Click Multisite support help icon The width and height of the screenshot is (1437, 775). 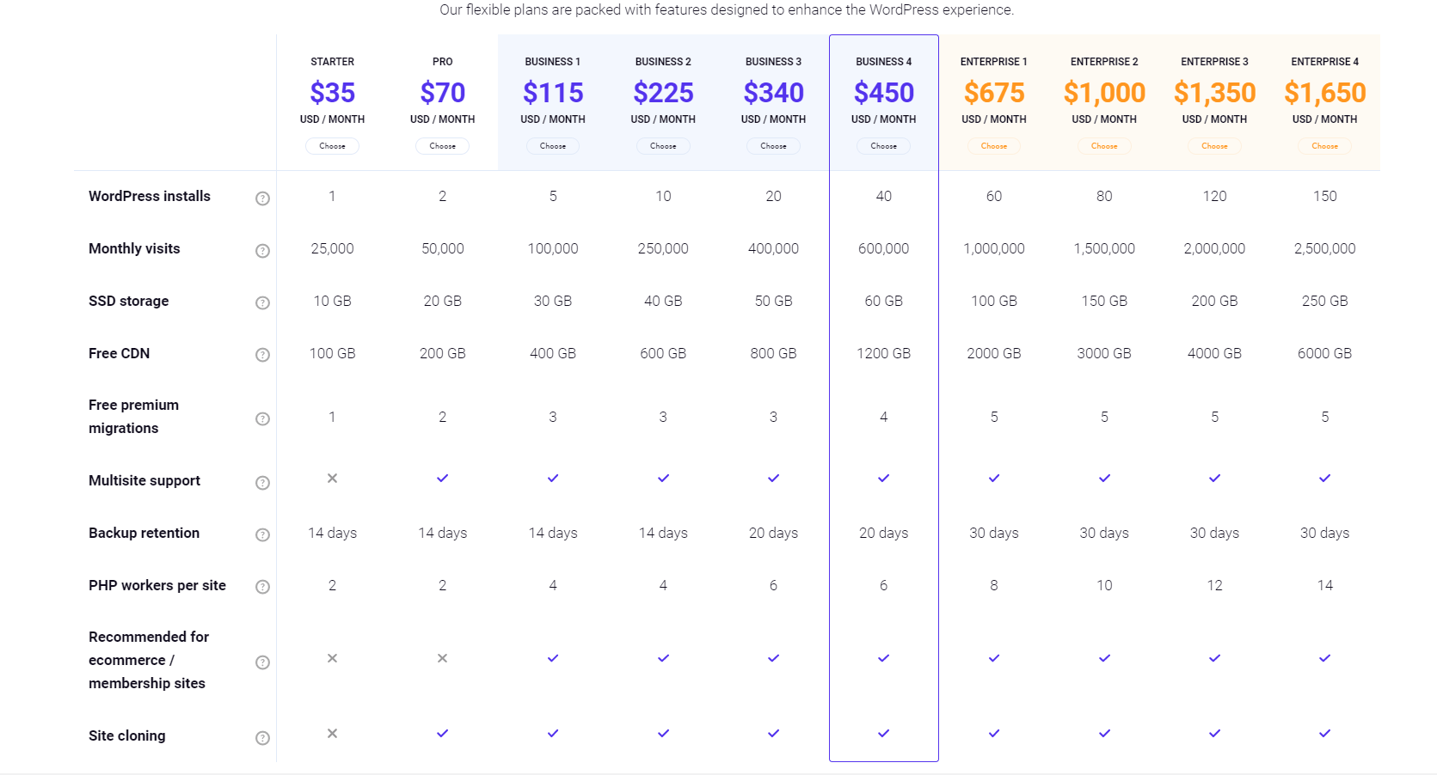coord(262,483)
